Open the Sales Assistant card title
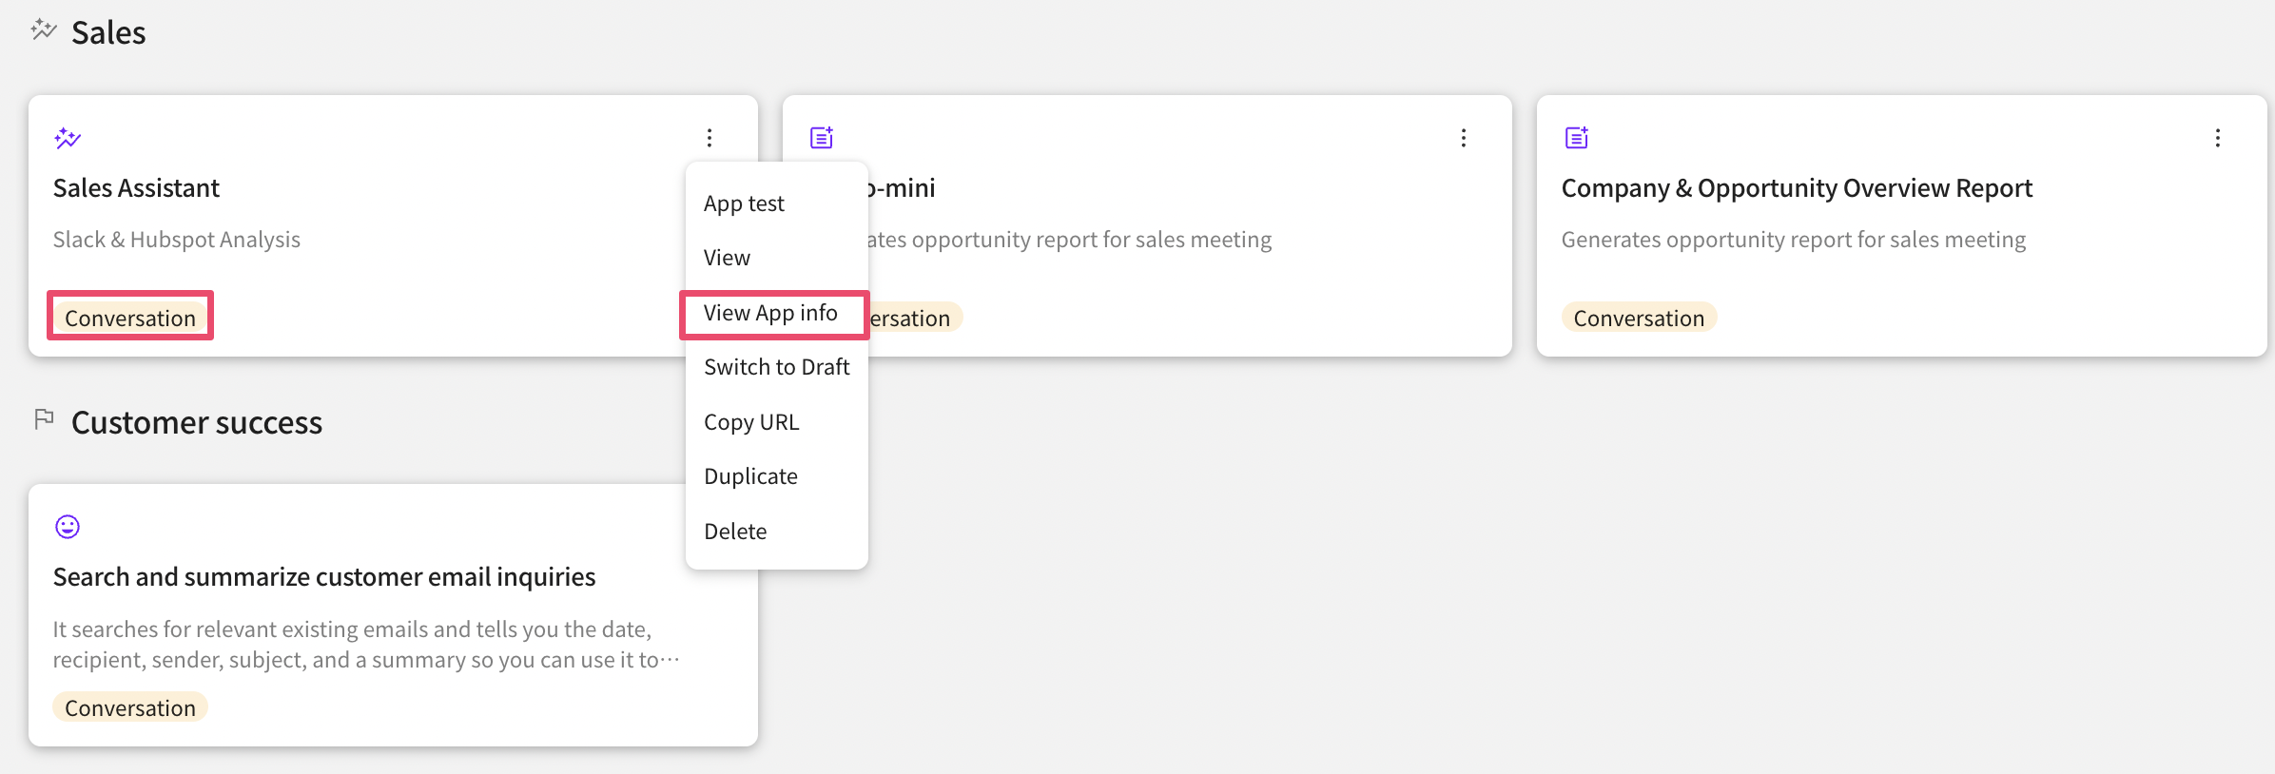The height and width of the screenshot is (774, 2275). (x=136, y=188)
